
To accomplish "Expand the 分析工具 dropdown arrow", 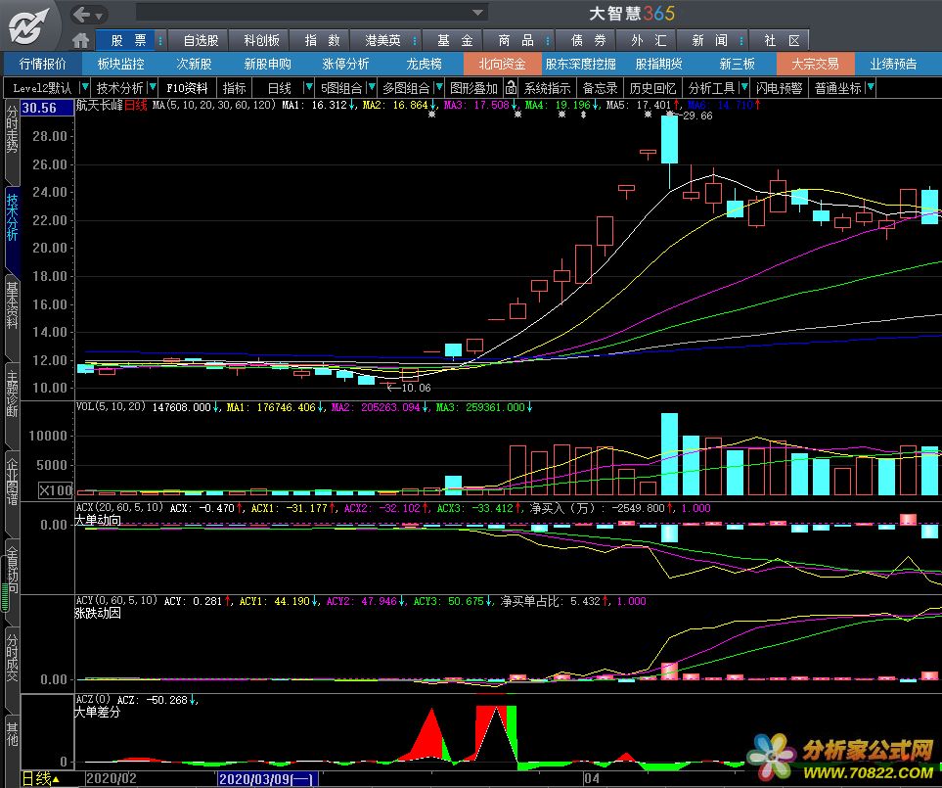I will click(744, 88).
